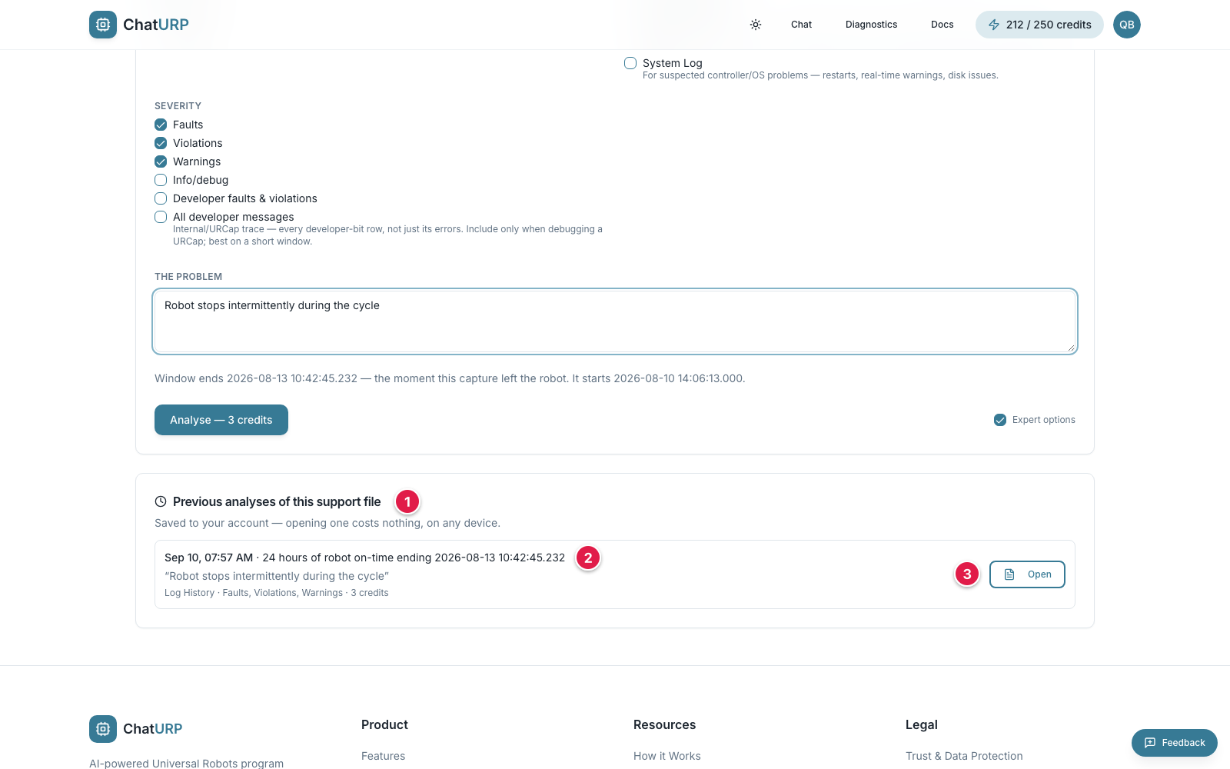Open the How it Works footer link

tap(667, 756)
